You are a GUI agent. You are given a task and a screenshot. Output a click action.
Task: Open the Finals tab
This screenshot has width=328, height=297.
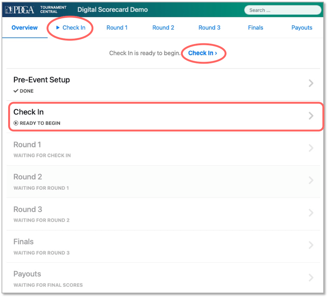point(255,27)
